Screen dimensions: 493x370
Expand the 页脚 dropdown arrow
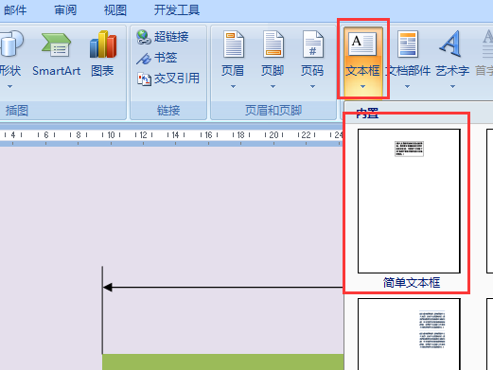[x=273, y=86]
